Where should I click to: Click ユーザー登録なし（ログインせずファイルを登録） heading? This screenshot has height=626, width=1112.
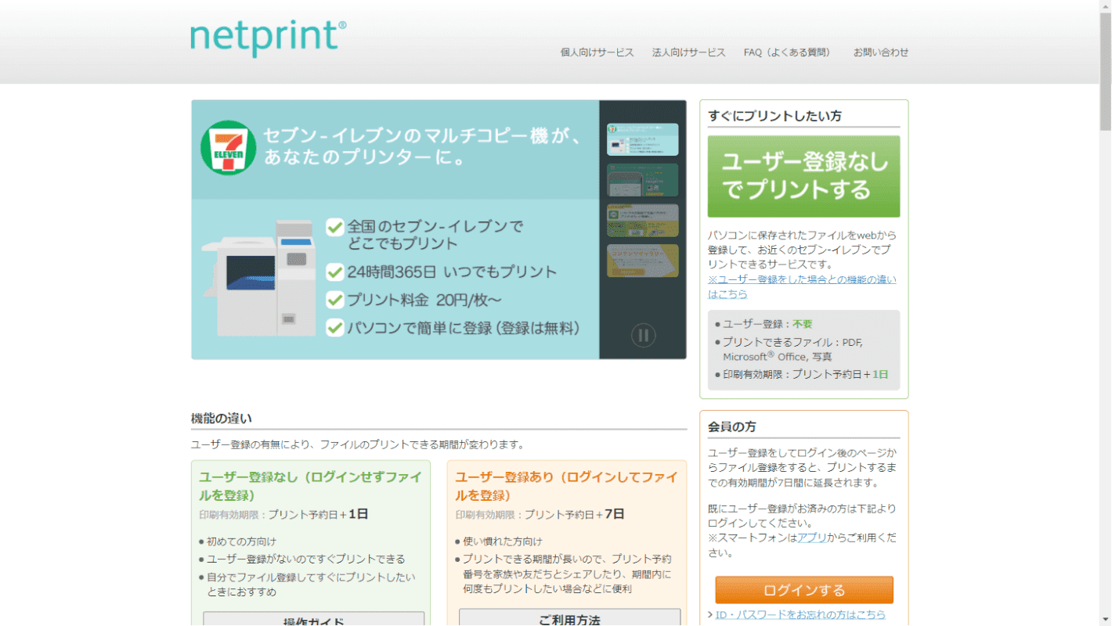[310, 486]
